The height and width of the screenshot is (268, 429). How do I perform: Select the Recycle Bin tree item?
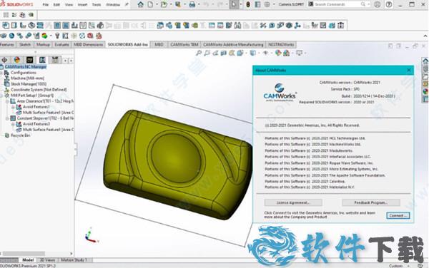click(20, 135)
